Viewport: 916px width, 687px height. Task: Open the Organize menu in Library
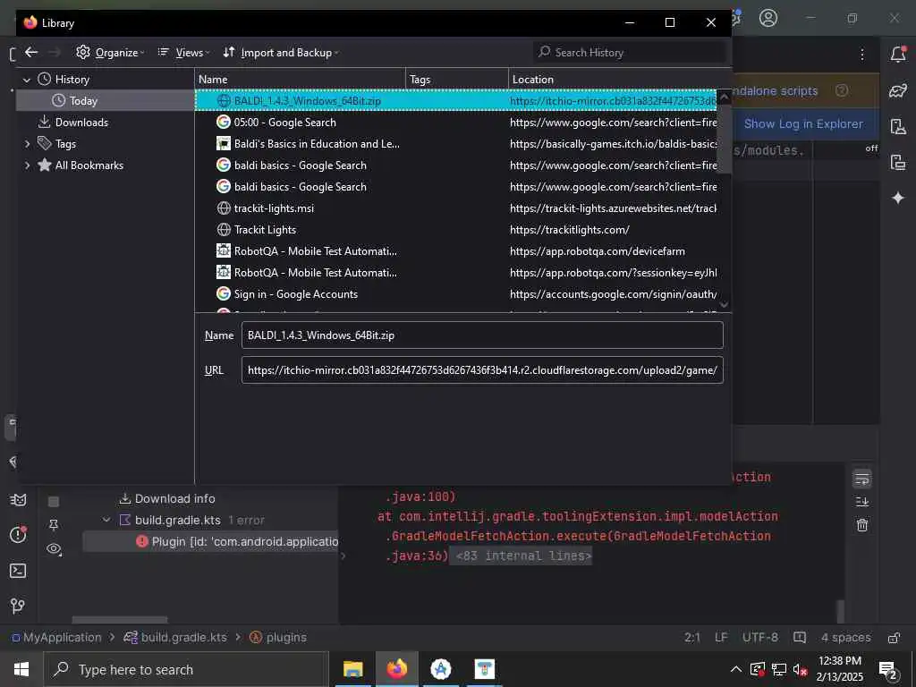coord(110,53)
